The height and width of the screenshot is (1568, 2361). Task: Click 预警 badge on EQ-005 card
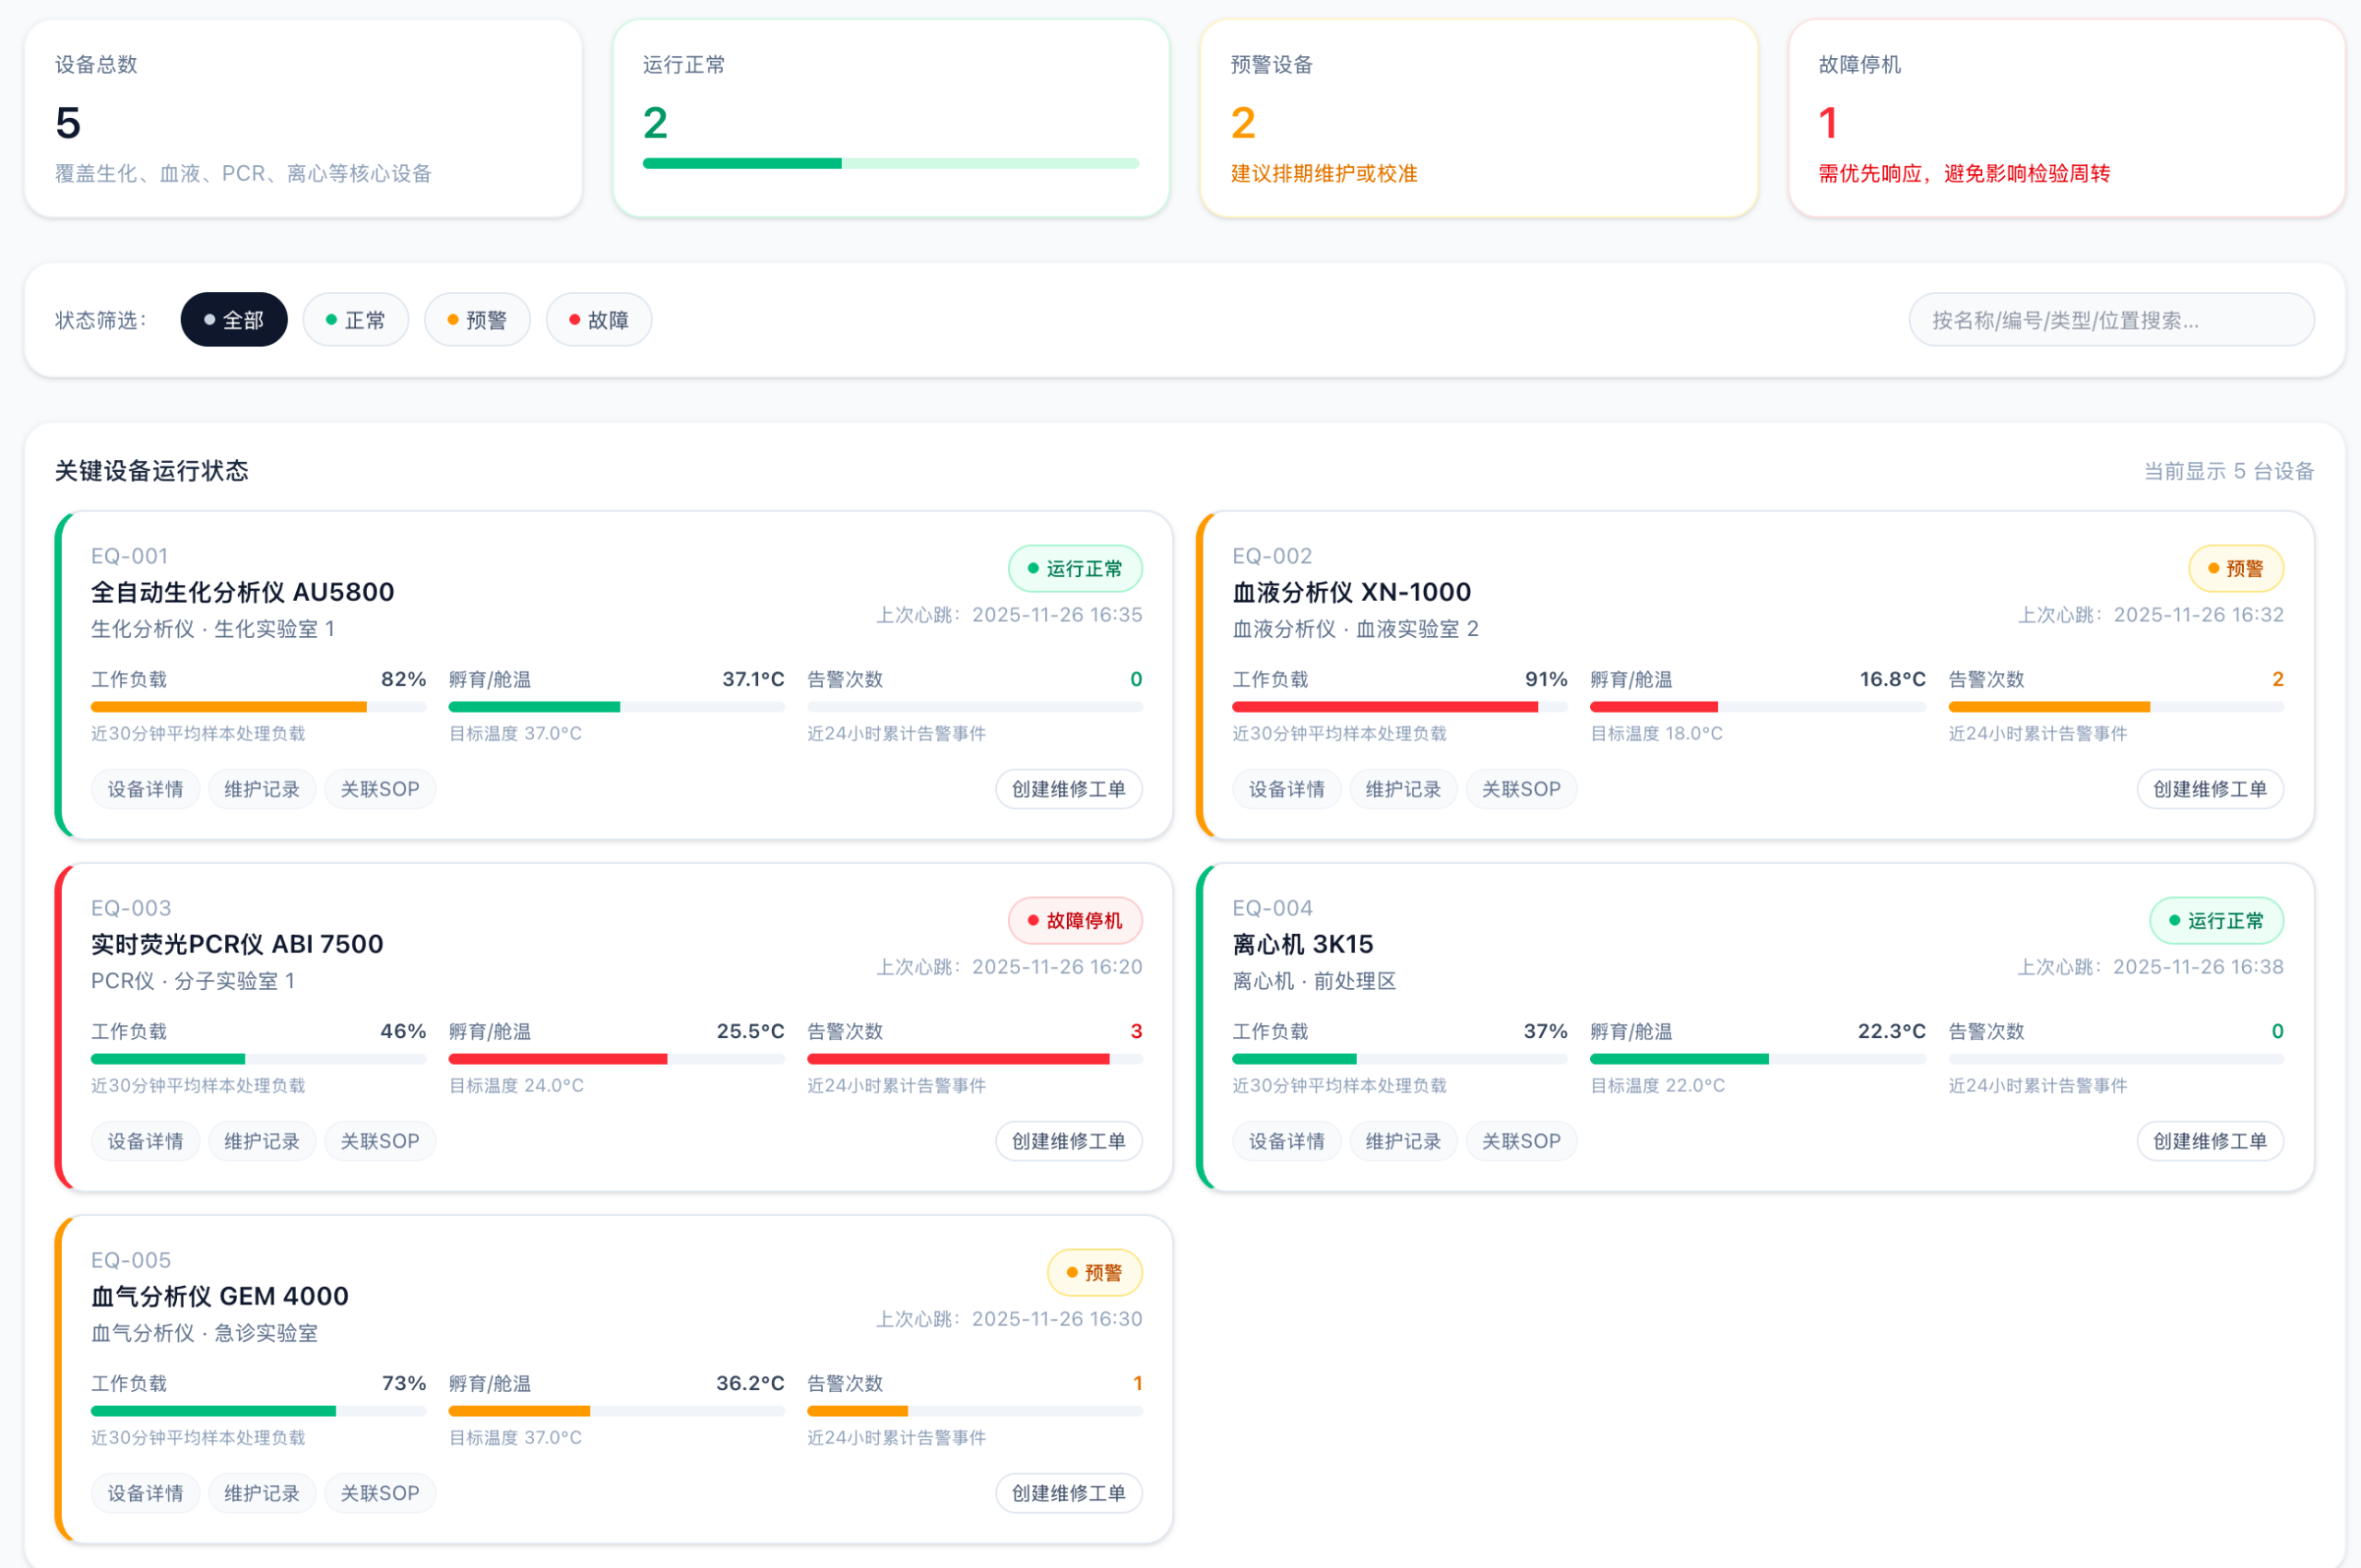pos(1094,1272)
